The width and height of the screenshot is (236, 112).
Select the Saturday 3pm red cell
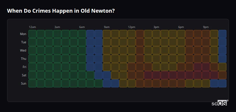[x=156, y=75]
